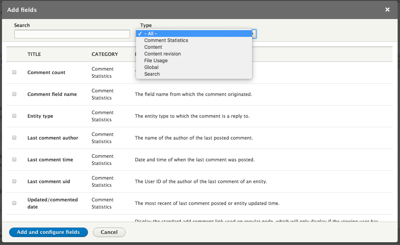400x245 pixels.
Task: Click the Cancel button
Action: pyautogui.click(x=109, y=232)
